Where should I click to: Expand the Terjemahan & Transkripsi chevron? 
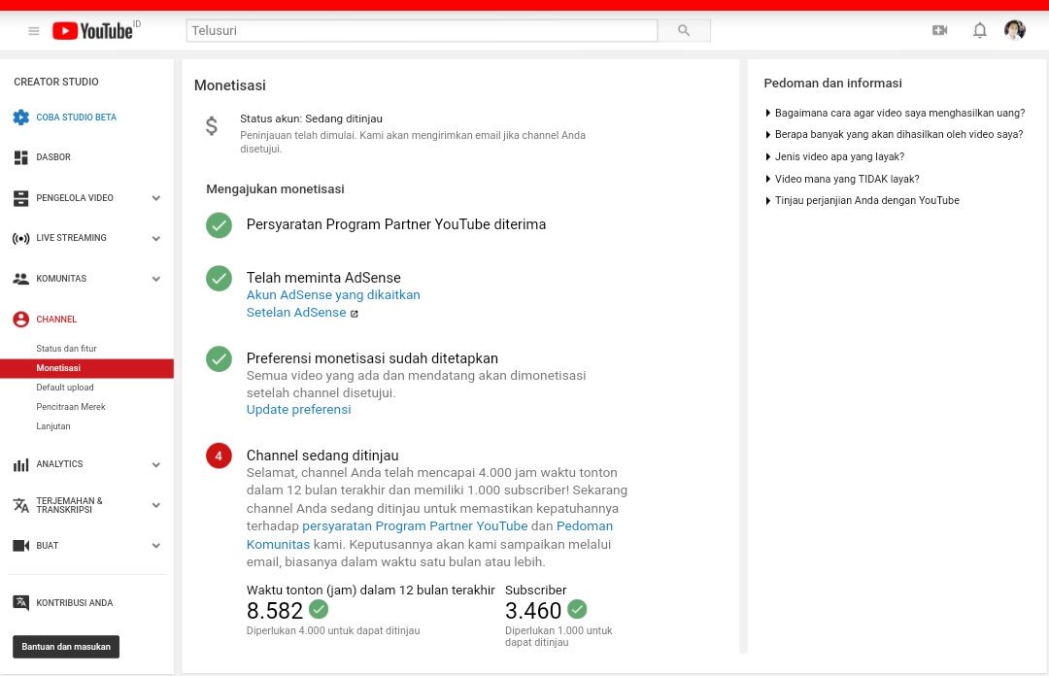pos(155,505)
